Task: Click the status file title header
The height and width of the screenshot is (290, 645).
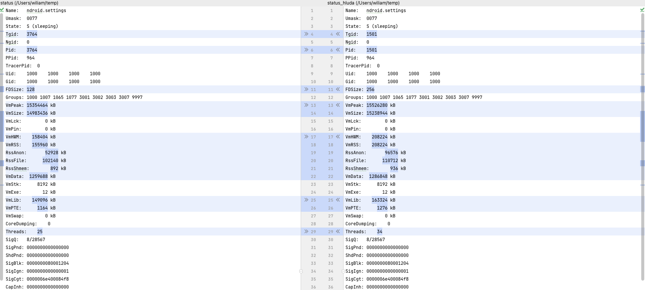Action: [x=29, y=3]
